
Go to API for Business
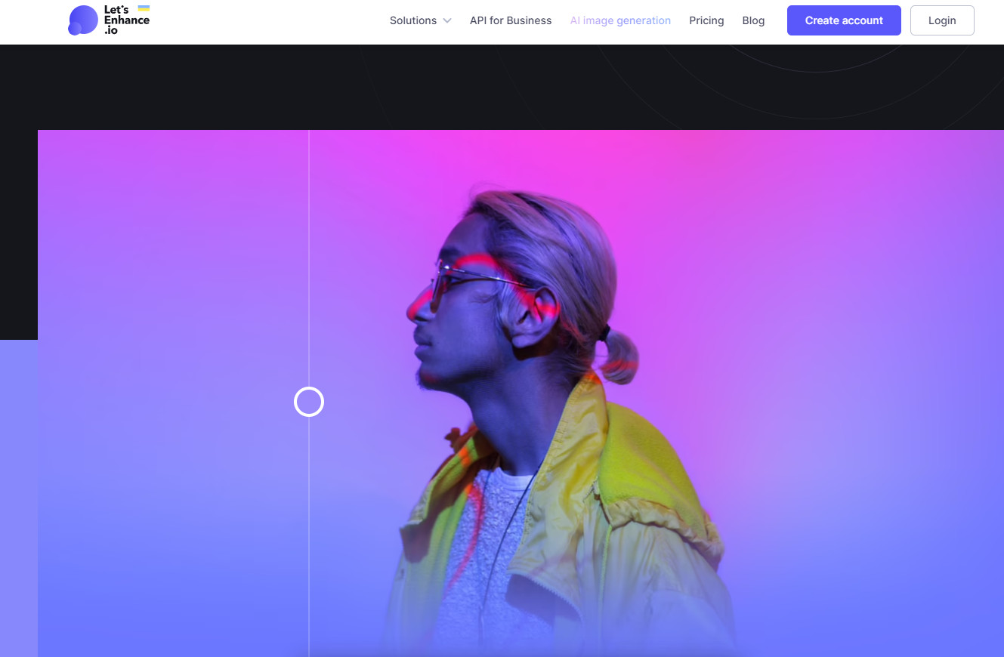(511, 20)
